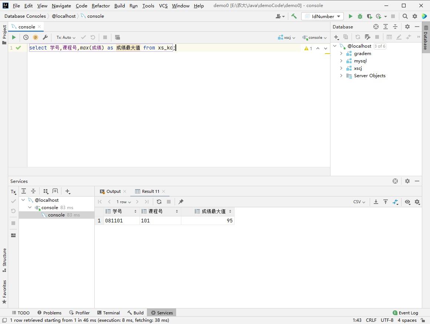Click the Debug bug icon in top toolbar
This screenshot has height=324, width=430.
point(360,16)
